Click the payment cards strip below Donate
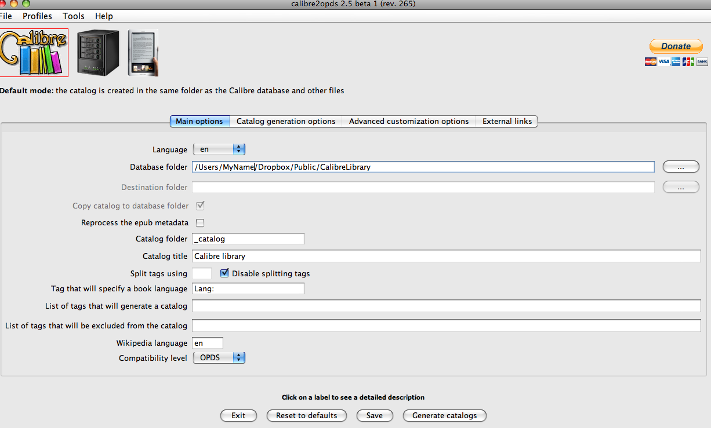The width and height of the screenshot is (711, 428). (676, 61)
